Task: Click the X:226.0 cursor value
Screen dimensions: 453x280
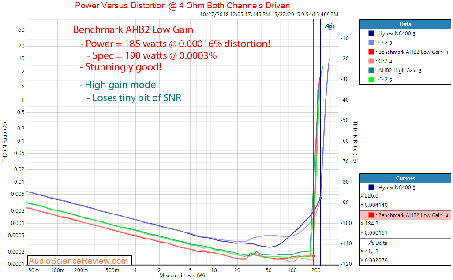Action: tap(370, 196)
